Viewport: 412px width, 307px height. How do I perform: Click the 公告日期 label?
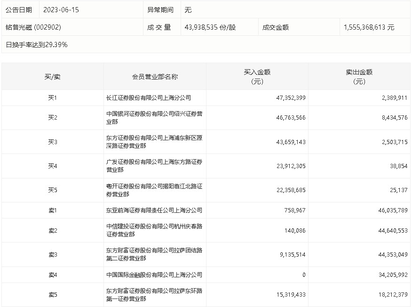tap(19, 10)
